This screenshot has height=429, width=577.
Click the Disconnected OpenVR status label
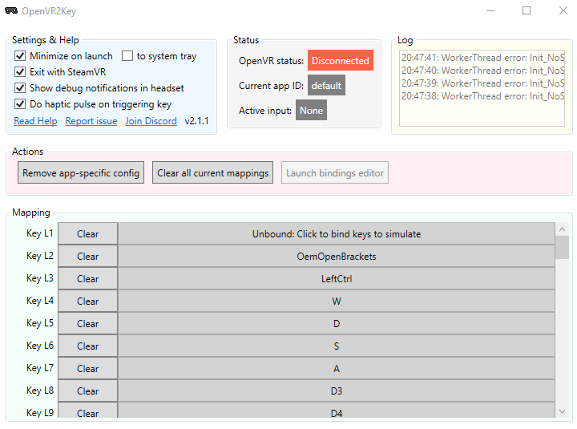click(340, 61)
